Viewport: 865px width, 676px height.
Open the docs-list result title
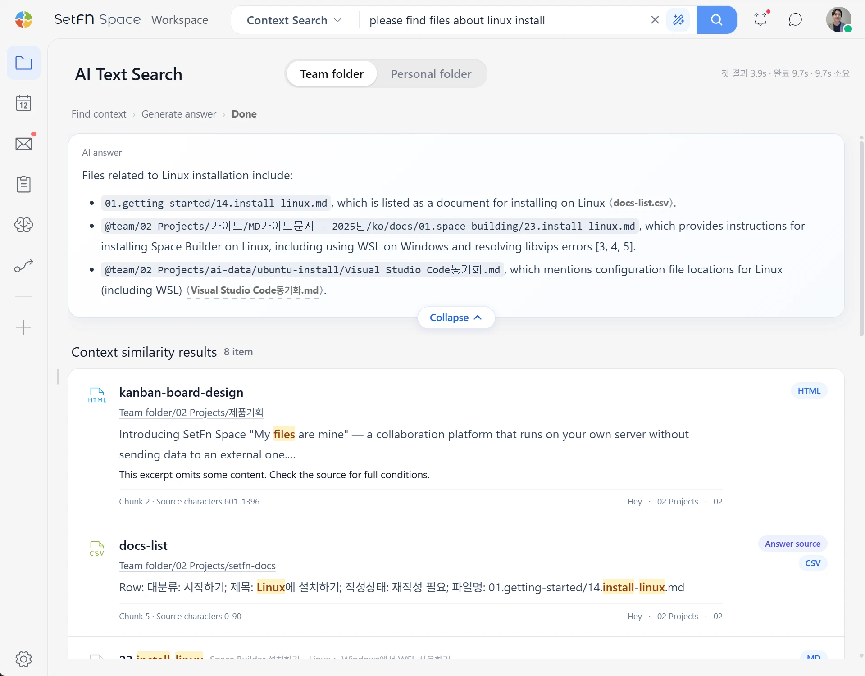[x=143, y=545]
